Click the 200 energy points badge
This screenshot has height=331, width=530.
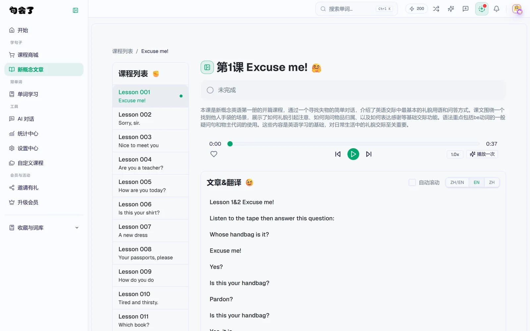coord(417,9)
